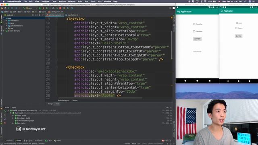Switch to MainActivity editor tab
The image size is (258, 145).
point(73,15)
